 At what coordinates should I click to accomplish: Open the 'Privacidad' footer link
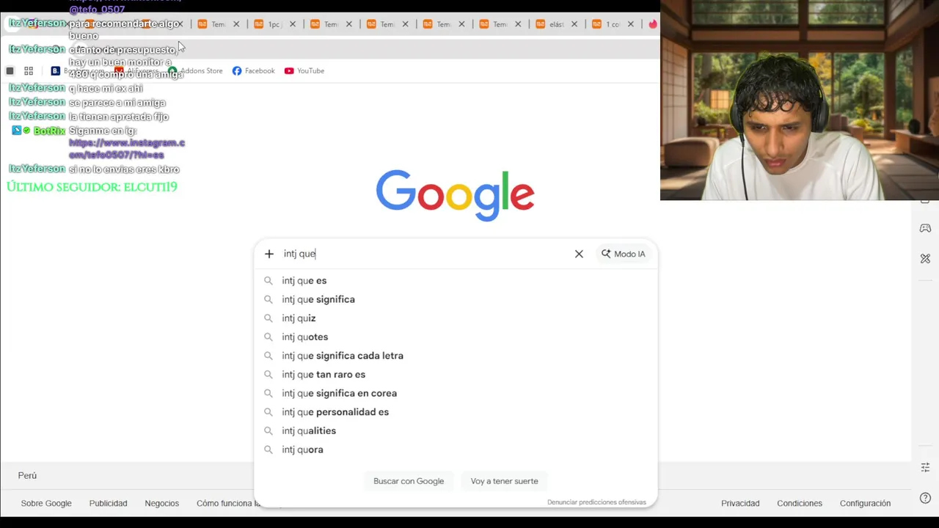(740, 503)
